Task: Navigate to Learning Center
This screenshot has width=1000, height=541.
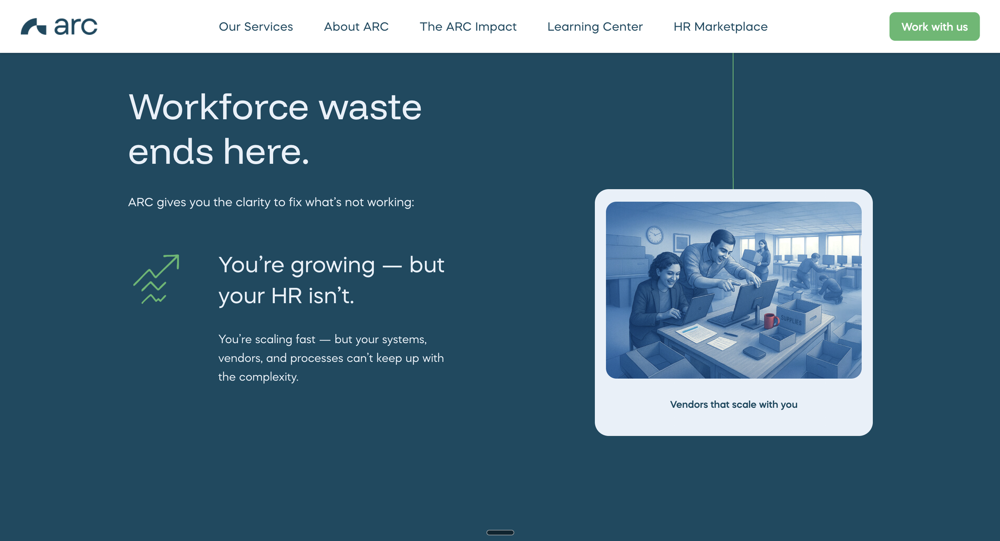Action: (x=594, y=27)
